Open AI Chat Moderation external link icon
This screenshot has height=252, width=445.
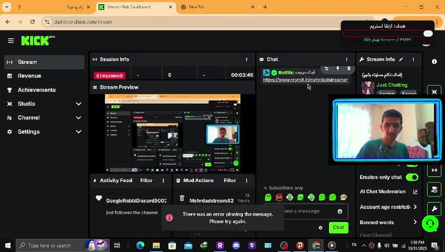click(415, 192)
